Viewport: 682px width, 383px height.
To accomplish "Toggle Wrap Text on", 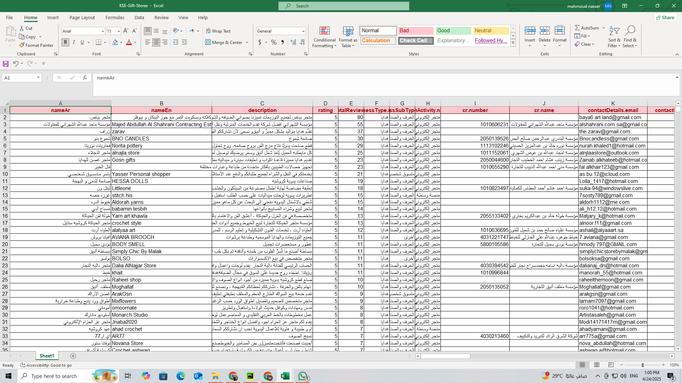I will pyautogui.click(x=218, y=31).
